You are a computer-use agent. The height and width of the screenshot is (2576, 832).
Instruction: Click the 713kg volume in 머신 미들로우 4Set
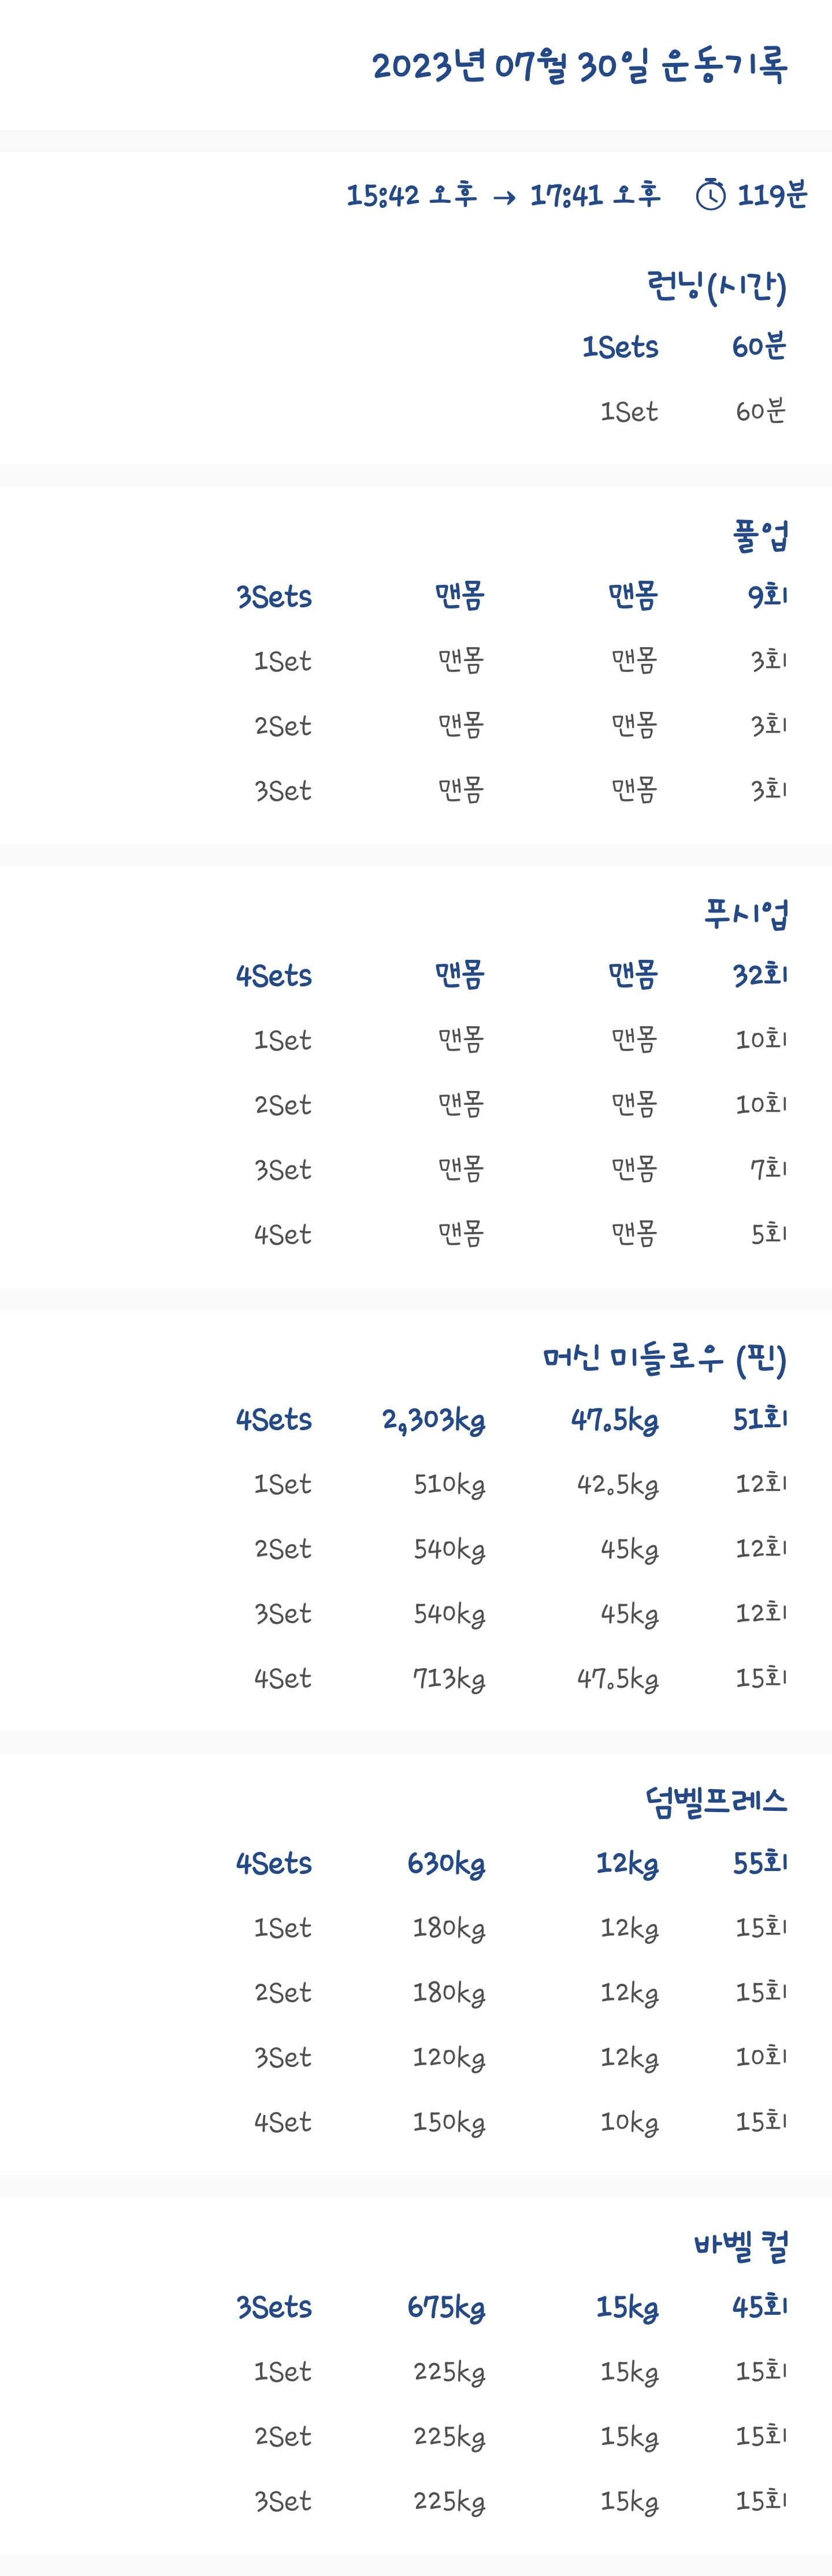[449, 1678]
